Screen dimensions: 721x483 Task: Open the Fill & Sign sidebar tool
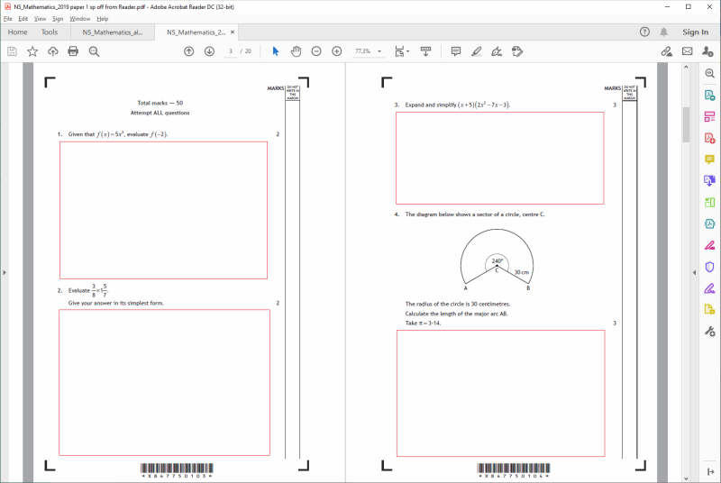(x=709, y=288)
